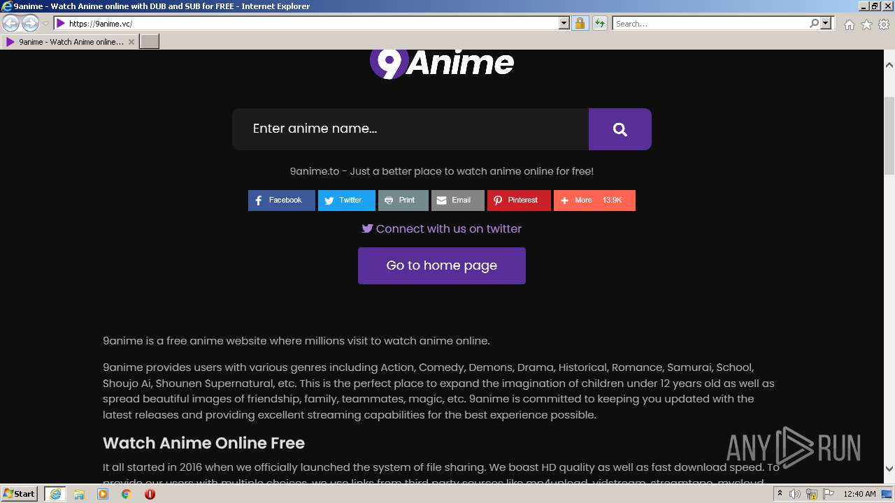This screenshot has width=895, height=503.
Task: Click the Enter anime name search field
Action: point(410,129)
